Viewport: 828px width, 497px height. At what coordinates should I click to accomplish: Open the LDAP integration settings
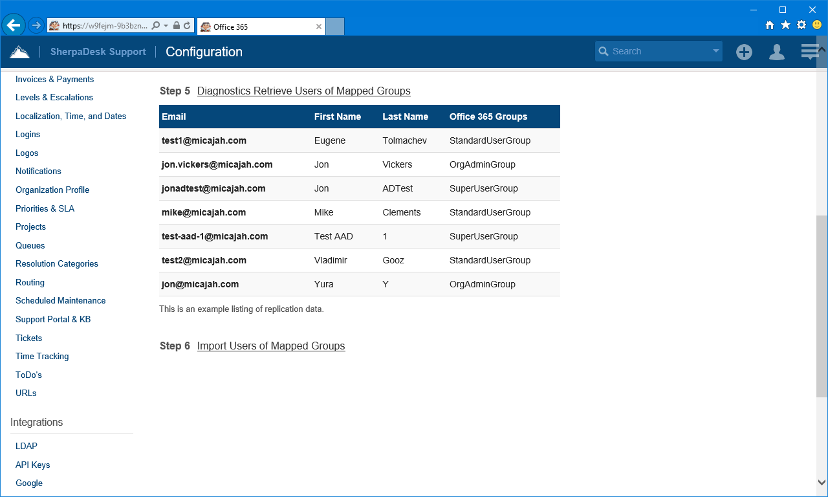click(x=27, y=446)
